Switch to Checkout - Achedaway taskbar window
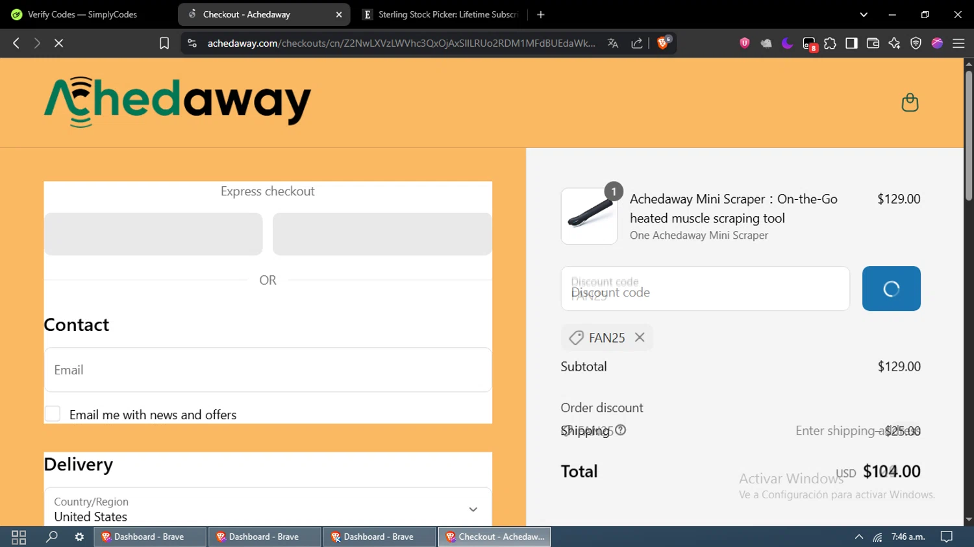Image resolution: width=974 pixels, height=547 pixels. pyautogui.click(x=495, y=537)
